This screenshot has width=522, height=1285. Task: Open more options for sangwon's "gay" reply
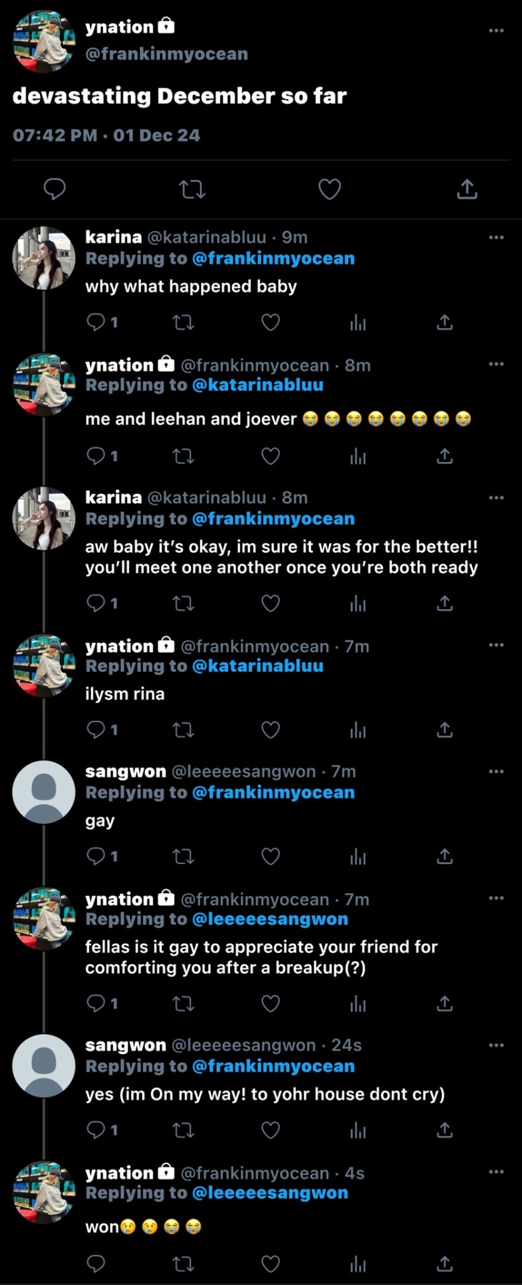(496, 771)
